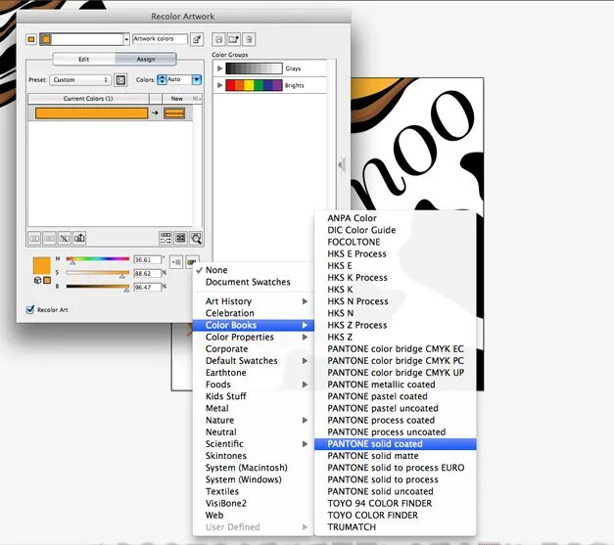The height and width of the screenshot is (545, 614).
Task: Randomly change saturation and brightness icon
Action: tap(180, 238)
